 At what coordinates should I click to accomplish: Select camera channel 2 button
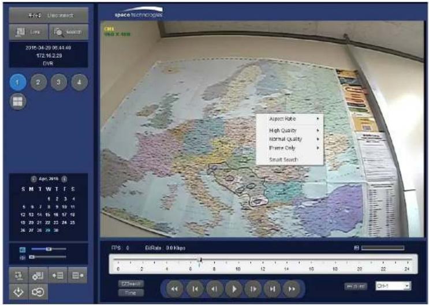pos(38,82)
